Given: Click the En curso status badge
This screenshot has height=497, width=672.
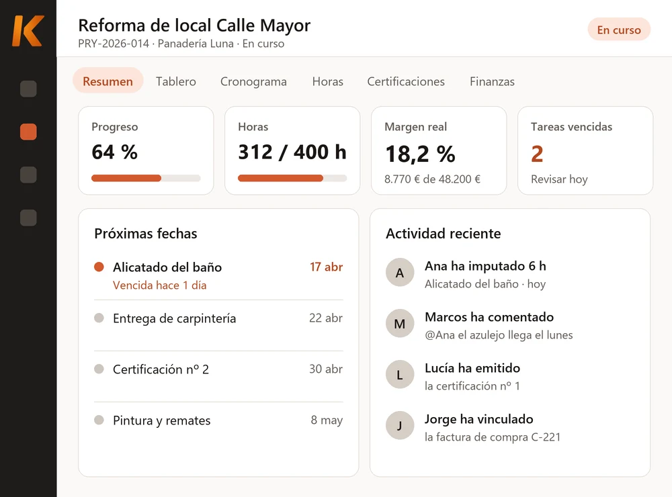Looking at the screenshot, I should coord(619,30).
